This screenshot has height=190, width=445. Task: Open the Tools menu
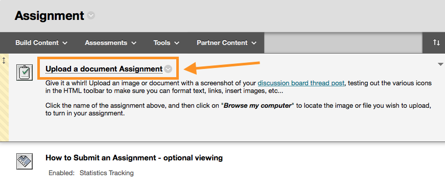click(x=167, y=43)
